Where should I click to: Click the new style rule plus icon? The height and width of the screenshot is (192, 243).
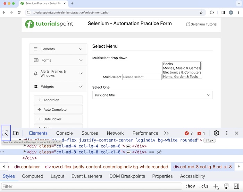216,186
